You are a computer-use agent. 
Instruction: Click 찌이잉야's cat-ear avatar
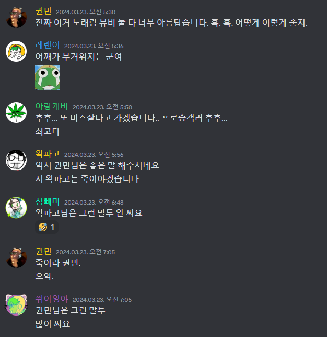click(x=16, y=305)
